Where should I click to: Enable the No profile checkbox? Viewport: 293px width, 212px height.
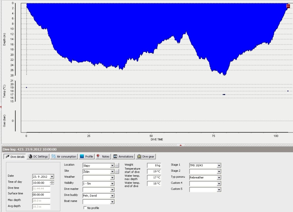pyautogui.click(x=85, y=208)
